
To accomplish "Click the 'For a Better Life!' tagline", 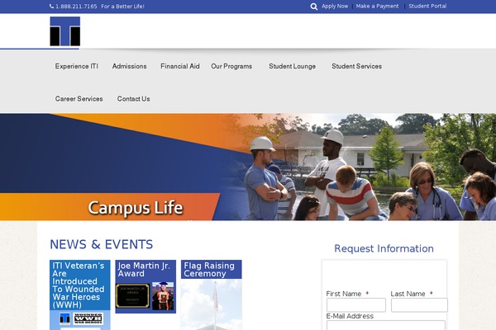I will [x=122, y=7].
